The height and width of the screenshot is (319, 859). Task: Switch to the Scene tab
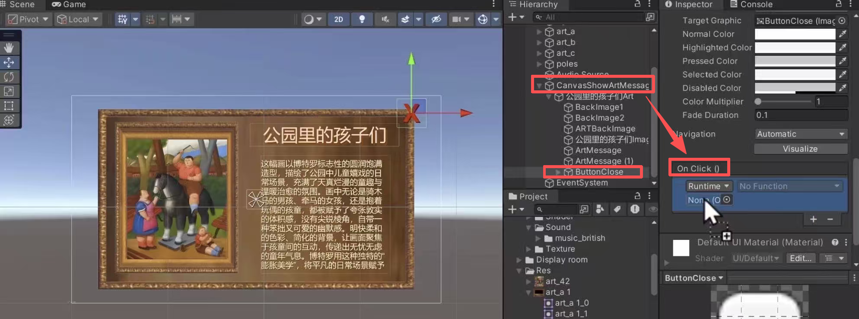(18, 4)
